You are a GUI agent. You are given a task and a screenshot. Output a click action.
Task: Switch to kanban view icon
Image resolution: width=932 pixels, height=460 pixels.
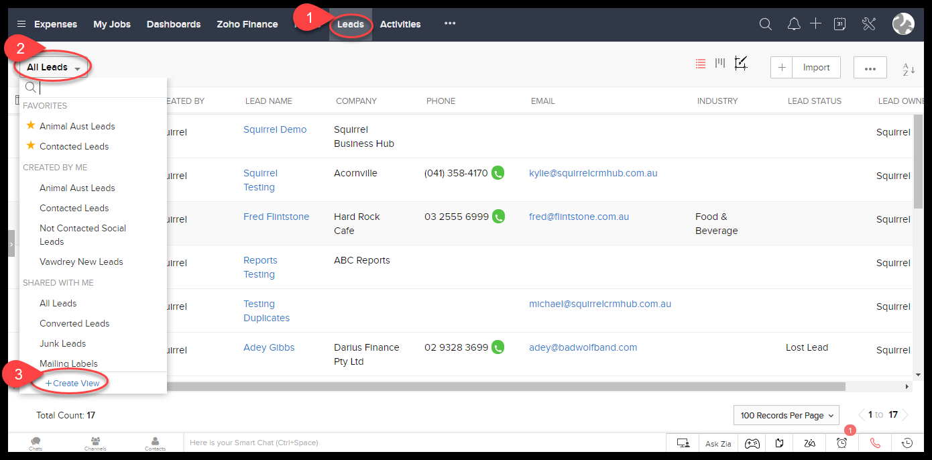pyautogui.click(x=720, y=63)
